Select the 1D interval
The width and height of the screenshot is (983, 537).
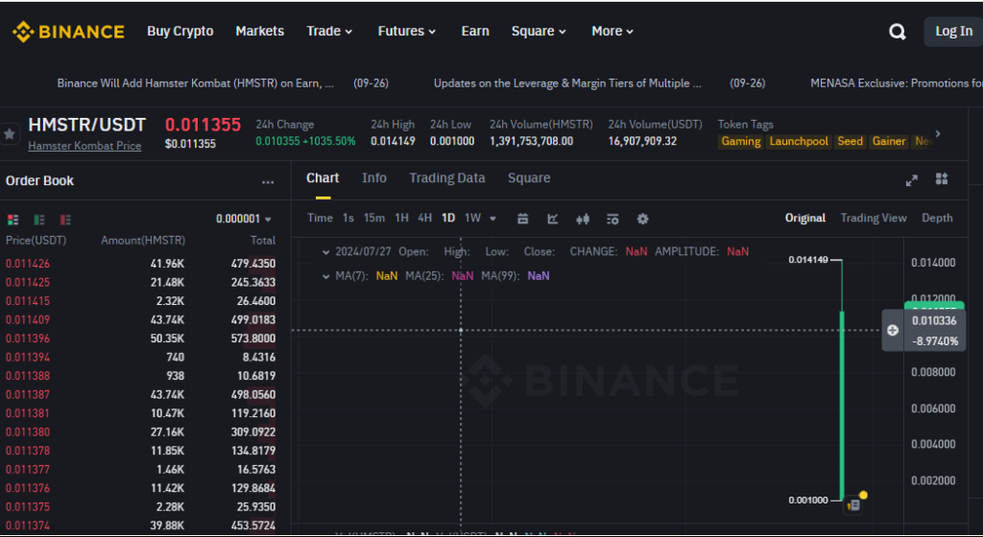pyautogui.click(x=447, y=218)
